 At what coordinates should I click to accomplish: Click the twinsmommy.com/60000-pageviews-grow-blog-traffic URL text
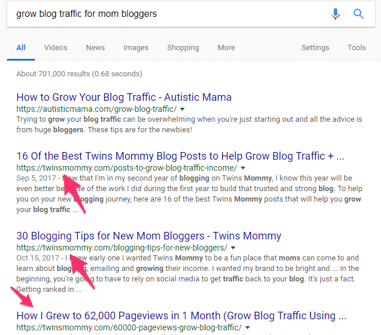coord(129,327)
